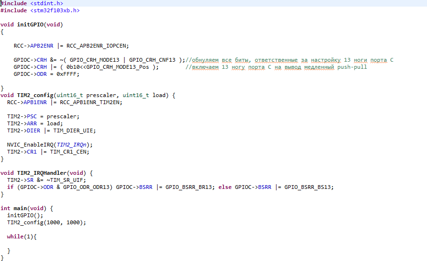This screenshot has width=427, height=261.
Task: Click the 'while' keyword
Action: point(15,237)
